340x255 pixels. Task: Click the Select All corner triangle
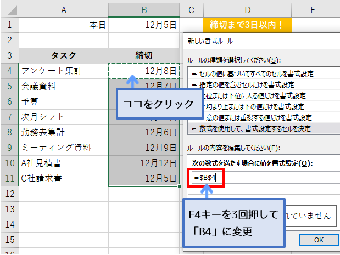[12, 10]
